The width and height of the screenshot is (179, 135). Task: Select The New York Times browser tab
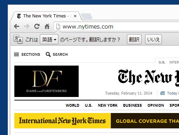pyautogui.click(x=46, y=16)
